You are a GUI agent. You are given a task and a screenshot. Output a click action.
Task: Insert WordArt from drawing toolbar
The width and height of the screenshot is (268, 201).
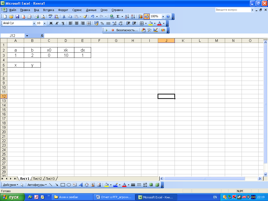point(81,185)
